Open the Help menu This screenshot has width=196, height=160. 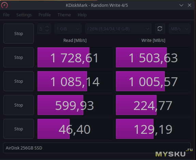click(82, 15)
